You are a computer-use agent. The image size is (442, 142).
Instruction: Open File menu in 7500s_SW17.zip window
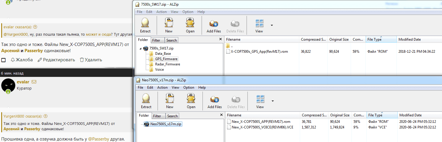140,12
